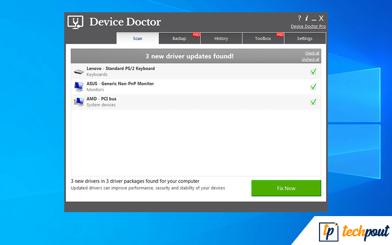Open the info (i) icon in title bar
Screen dimensions: 392x245
tap(306, 18)
